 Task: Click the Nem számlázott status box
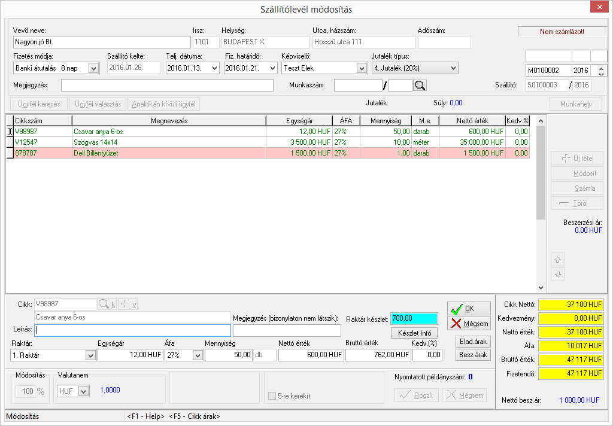tap(562, 32)
